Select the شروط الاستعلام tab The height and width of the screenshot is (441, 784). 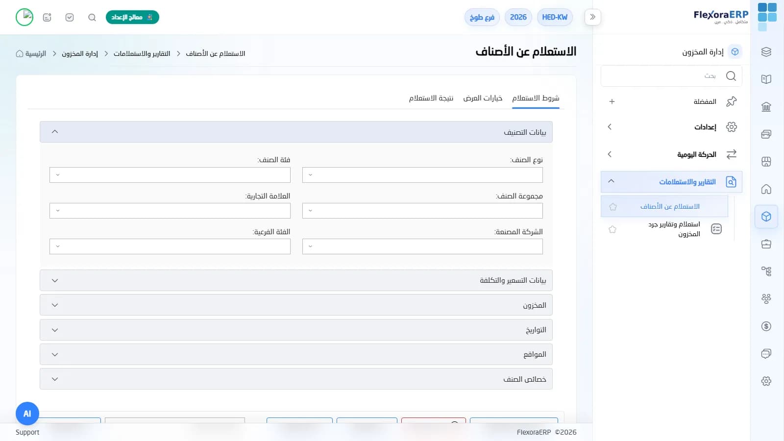tap(536, 98)
